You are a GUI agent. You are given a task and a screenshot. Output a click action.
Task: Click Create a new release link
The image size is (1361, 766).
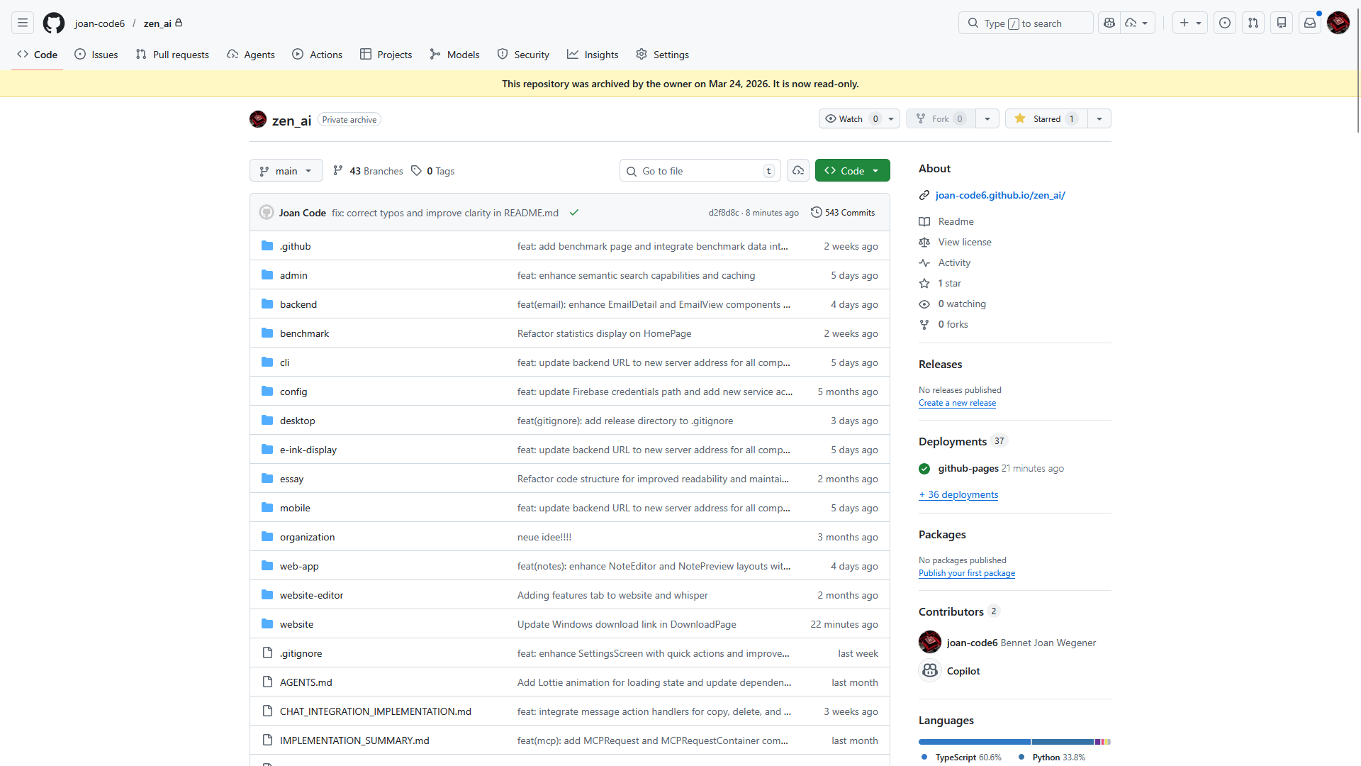pyautogui.click(x=957, y=403)
